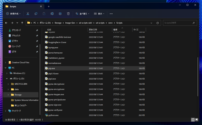The width and height of the screenshot is (202, 125).
Task: Click the Share icon in toolbar
Action: click(60, 14)
